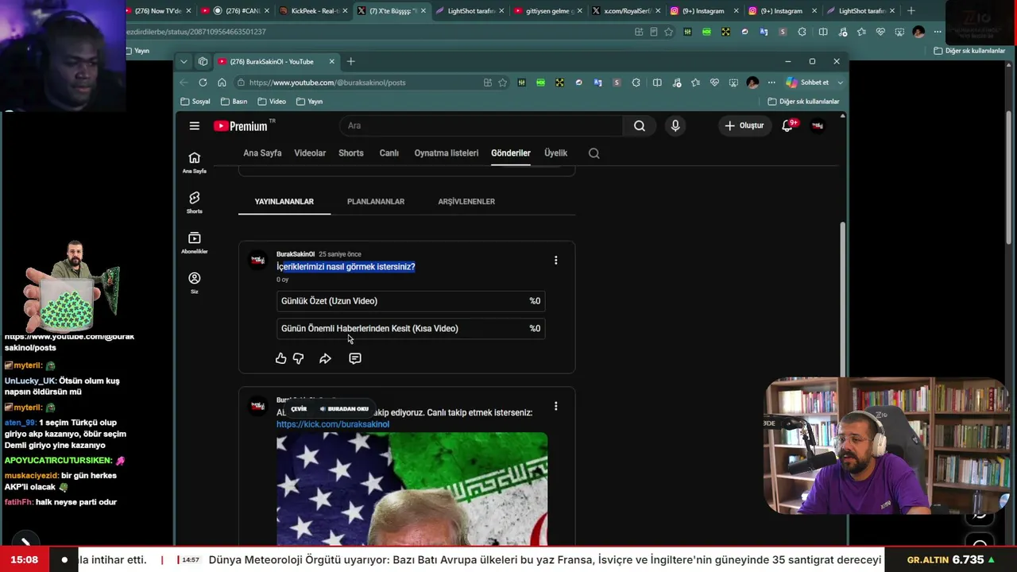This screenshot has width=1017, height=572.
Task: Bookmark the page with the star icon
Action: point(502,83)
